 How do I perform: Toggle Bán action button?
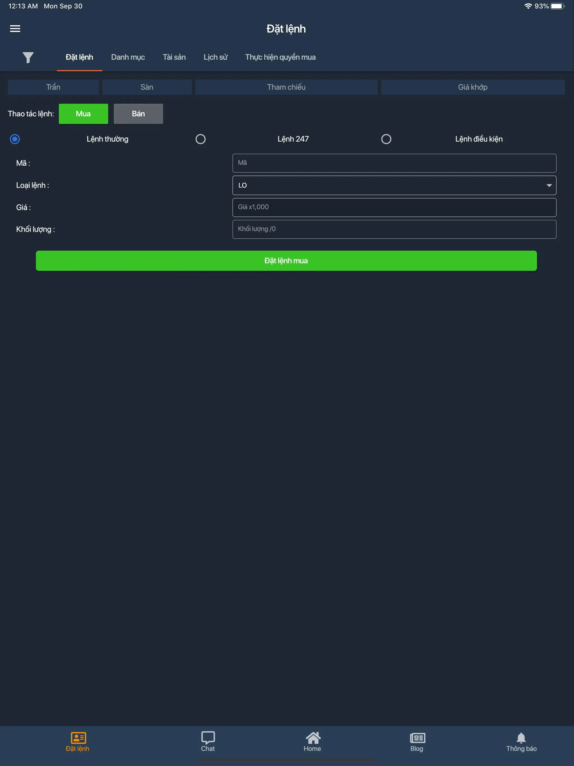coord(138,113)
